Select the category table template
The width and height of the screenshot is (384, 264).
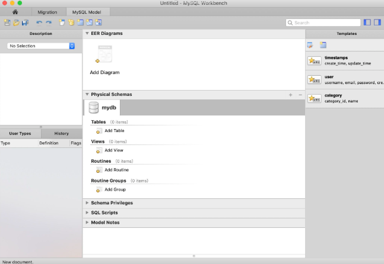tap(345, 98)
